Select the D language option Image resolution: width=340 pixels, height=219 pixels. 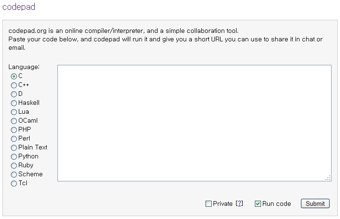pos(14,94)
